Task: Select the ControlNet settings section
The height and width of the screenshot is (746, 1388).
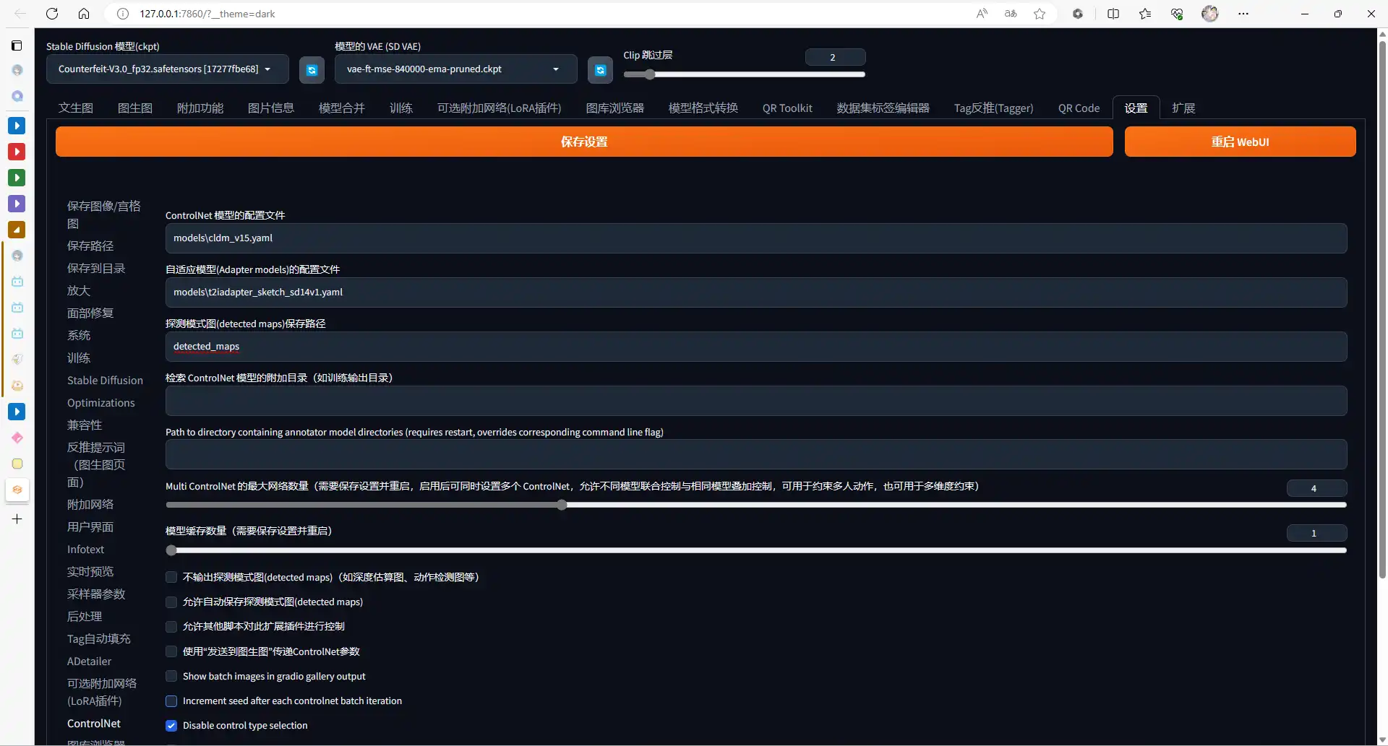Action: 93,723
